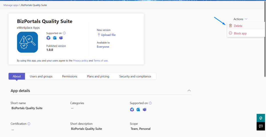This screenshot has height=137, width=266.
Task: Click the info icon beside Supported on in App details
Action: pyautogui.click(x=150, y=103)
